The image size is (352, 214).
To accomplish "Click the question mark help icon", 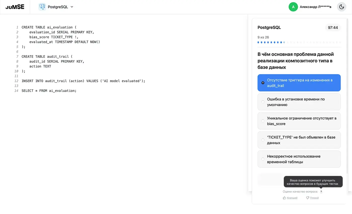I will [321, 192].
